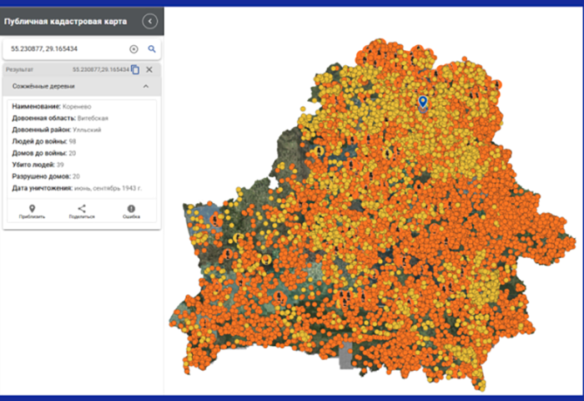Select the Убито людей row
584x401 pixels.
pyautogui.click(x=40, y=165)
